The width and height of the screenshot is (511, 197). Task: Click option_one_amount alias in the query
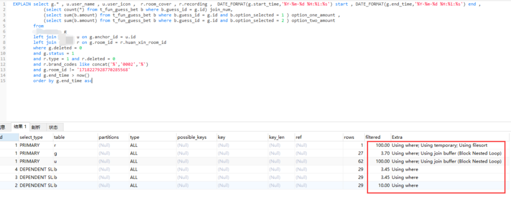[313, 15]
